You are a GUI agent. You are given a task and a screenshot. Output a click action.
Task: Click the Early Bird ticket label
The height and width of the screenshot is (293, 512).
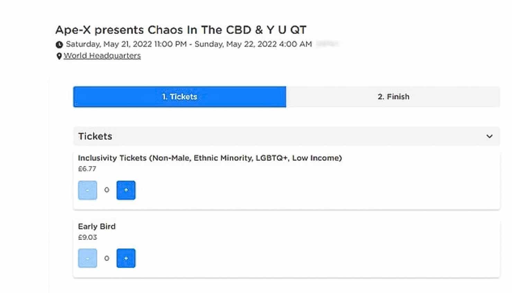(97, 226)
